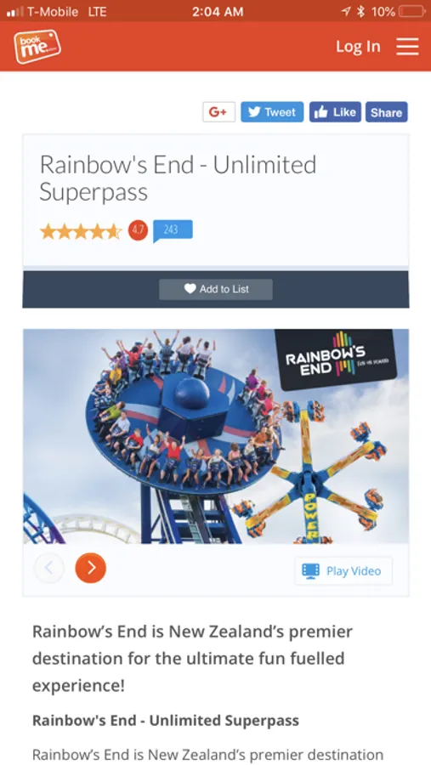Go to previous slideshow image
Image resolution: width=431 pixels, height=765 pixels.
[48, 568]
